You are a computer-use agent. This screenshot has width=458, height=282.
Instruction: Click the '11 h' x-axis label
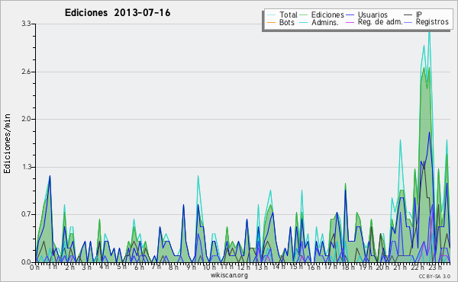227,267
